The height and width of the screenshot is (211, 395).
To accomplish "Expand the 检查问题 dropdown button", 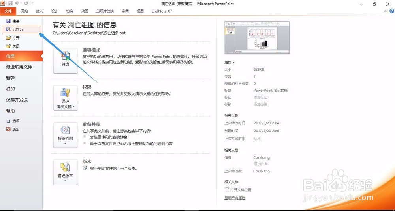I will (65, 135).
